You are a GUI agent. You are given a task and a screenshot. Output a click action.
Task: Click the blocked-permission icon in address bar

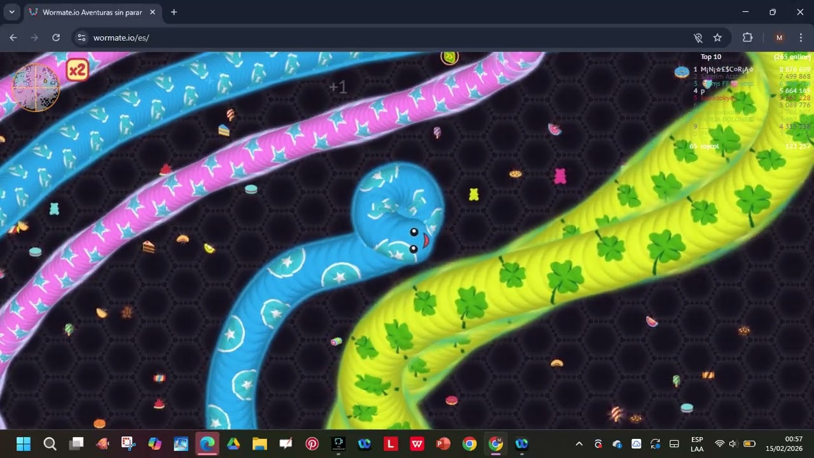698,38
